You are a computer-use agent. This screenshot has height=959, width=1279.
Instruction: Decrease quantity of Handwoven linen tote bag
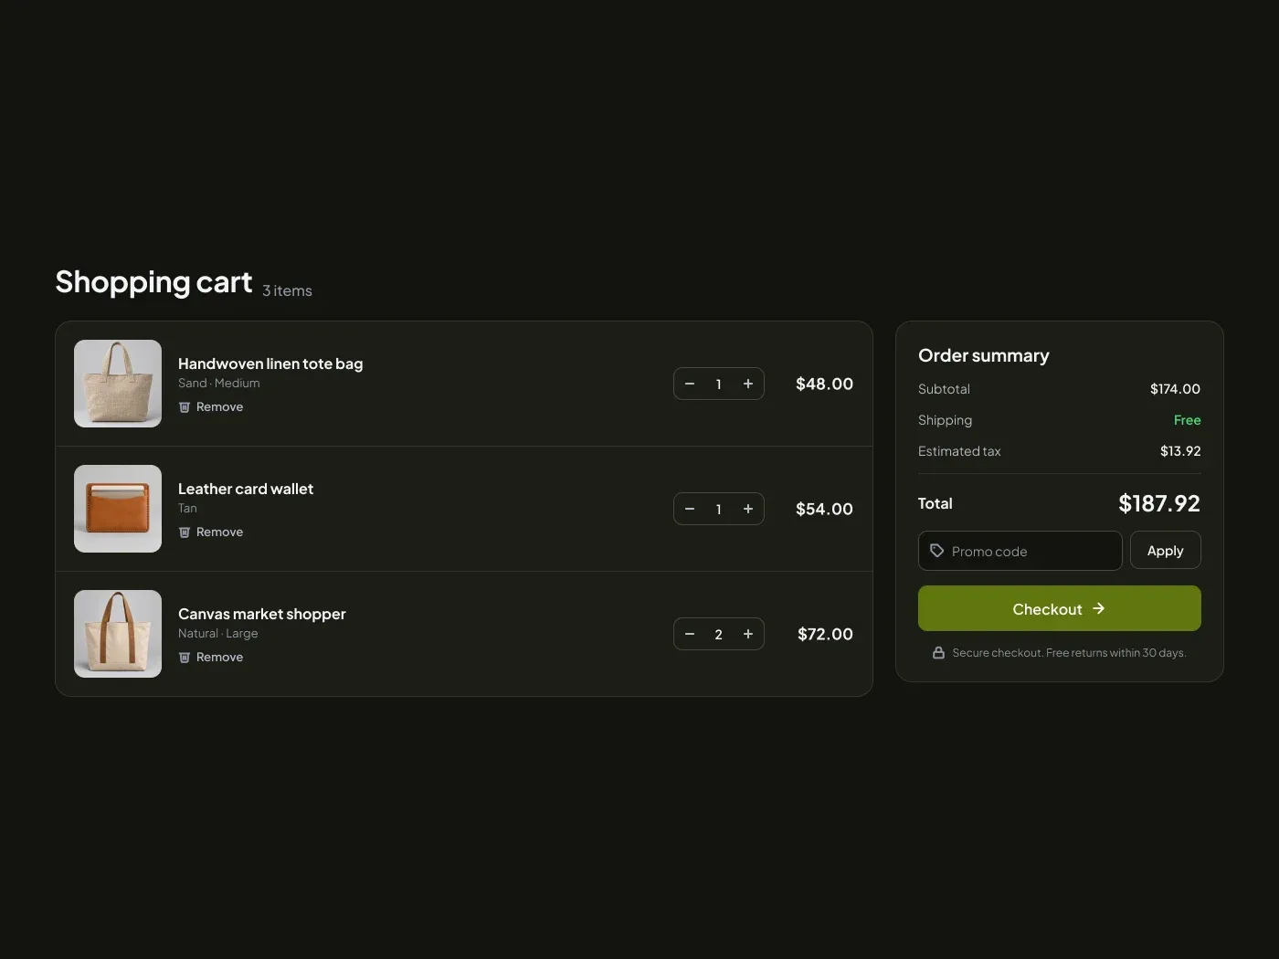(x=690, y=384)
